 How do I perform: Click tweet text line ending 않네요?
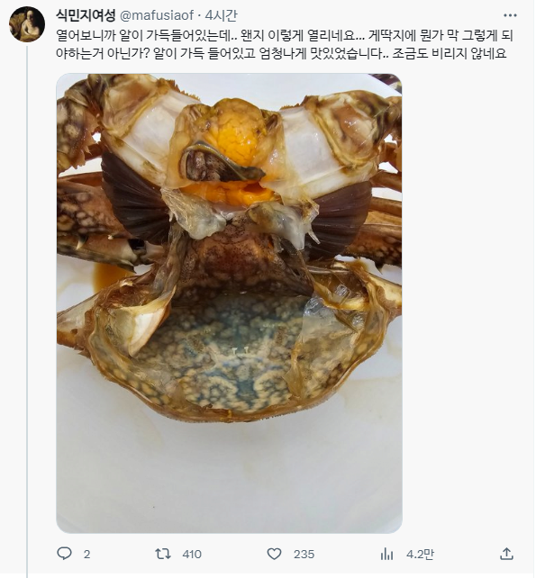coord(281,53)
